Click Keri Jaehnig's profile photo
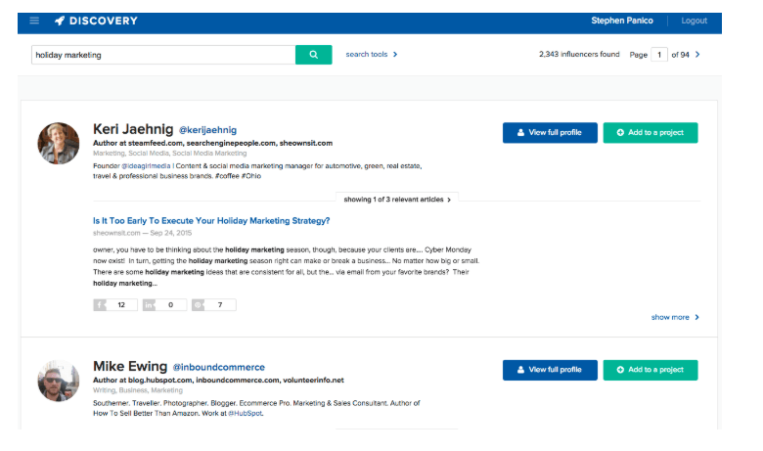The image size is (763, 451). [59, 144]
